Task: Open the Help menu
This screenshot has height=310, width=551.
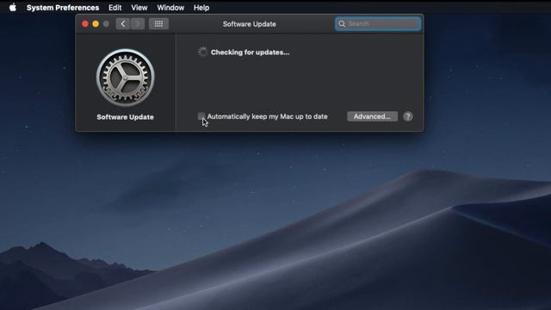Action: point(201,8)
